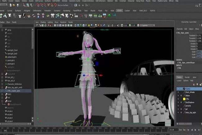Toggle the R reference flag of girl layer
The height and width of the screenshot is (135, 202).
pyautogui.click(x=181, y=109)
